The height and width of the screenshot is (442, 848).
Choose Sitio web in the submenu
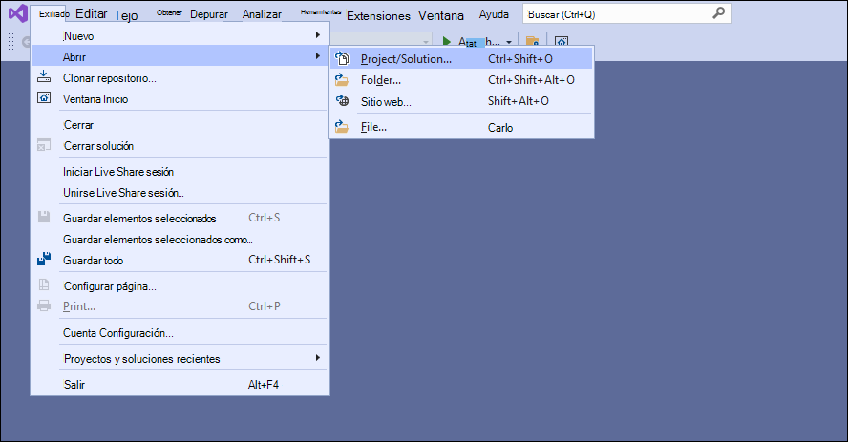coord(461,101)
